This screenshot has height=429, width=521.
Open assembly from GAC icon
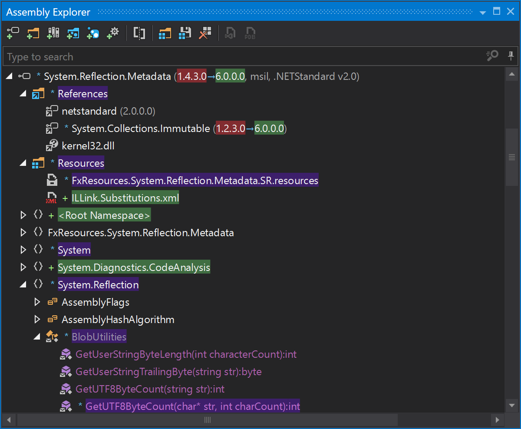click(53, 33)
